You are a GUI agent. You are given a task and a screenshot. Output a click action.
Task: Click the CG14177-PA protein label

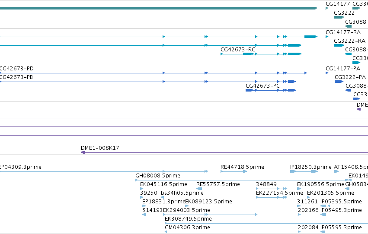pyautogui.click(x=343, y=69)
